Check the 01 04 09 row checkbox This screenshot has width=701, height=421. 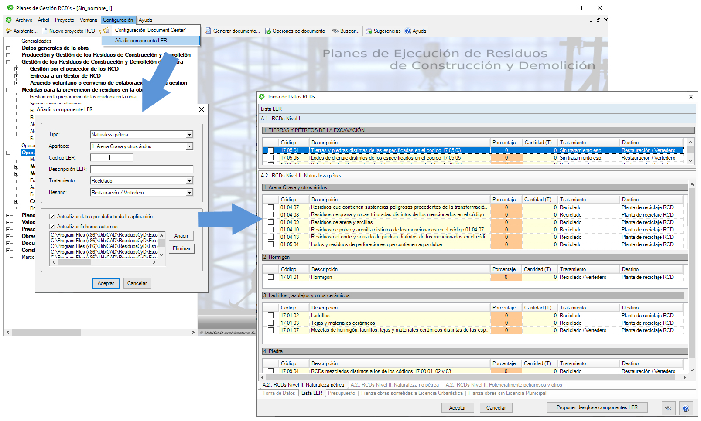(271, 222)
